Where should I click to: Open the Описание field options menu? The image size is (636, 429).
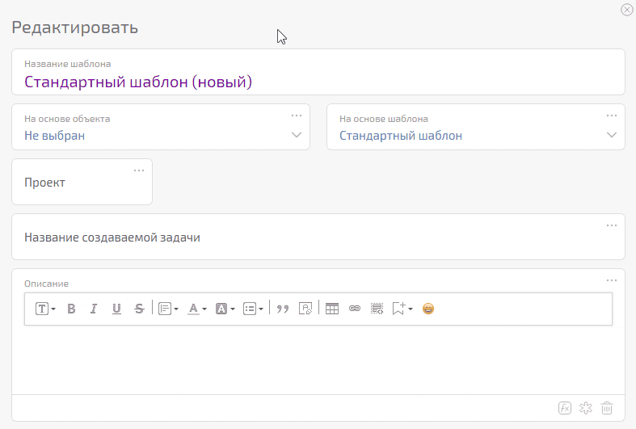[612, 280]
